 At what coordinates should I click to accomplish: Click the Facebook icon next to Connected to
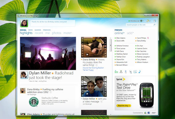(x=149, y=113)
